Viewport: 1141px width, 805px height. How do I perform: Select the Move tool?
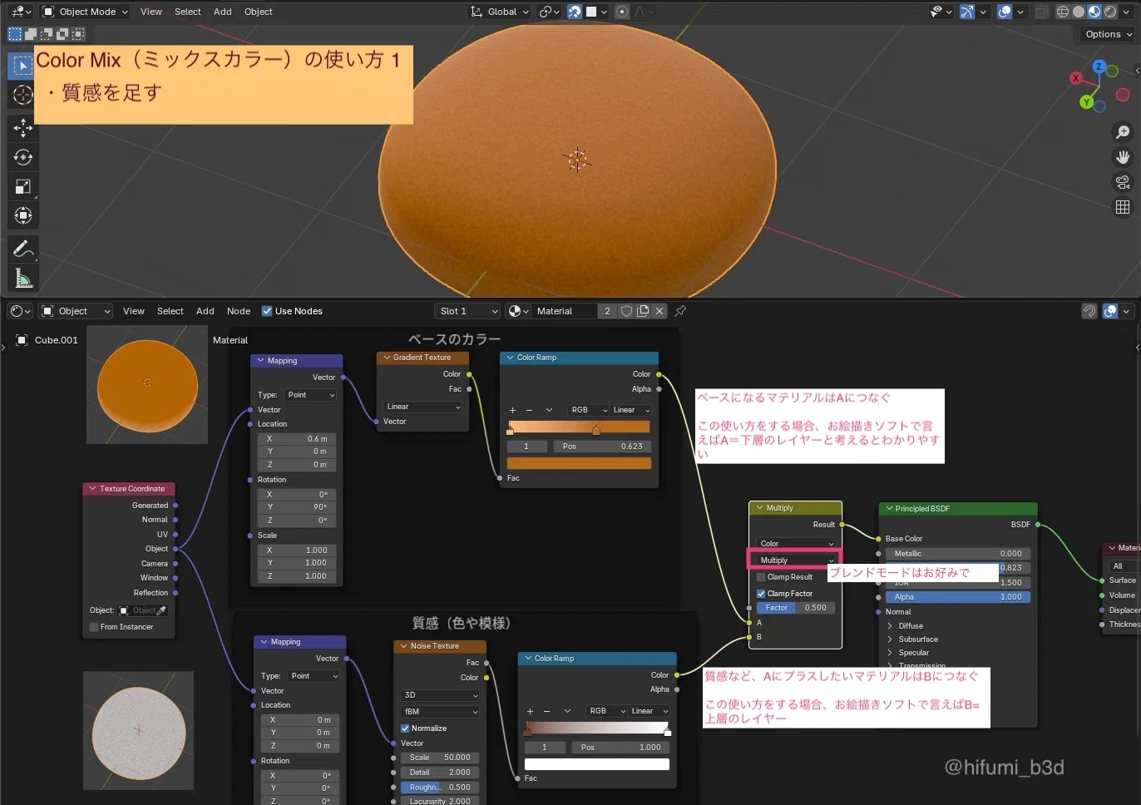pos(23,127)
